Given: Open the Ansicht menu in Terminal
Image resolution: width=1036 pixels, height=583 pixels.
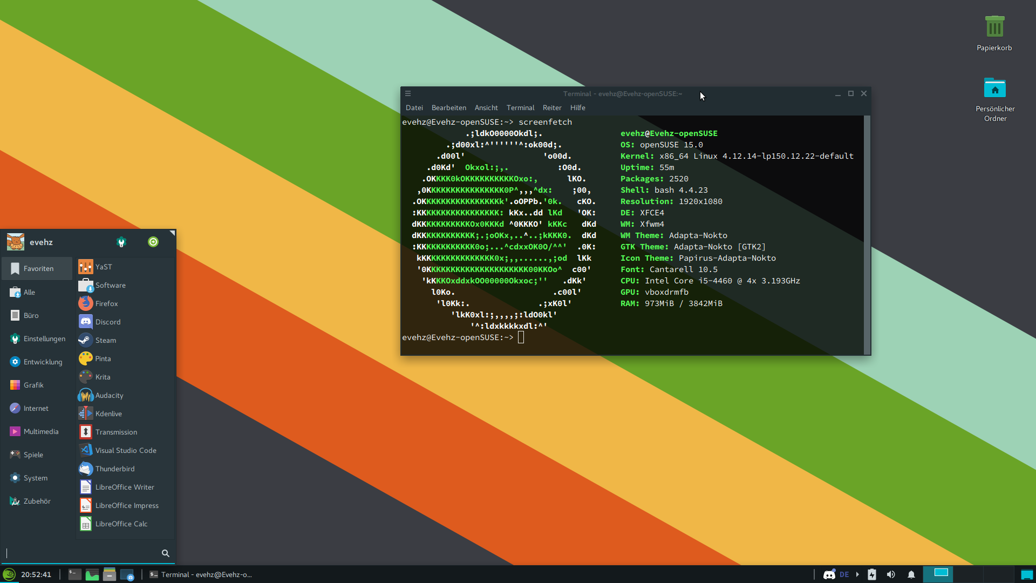Looking at the screenshot, I should pos(486,107).
